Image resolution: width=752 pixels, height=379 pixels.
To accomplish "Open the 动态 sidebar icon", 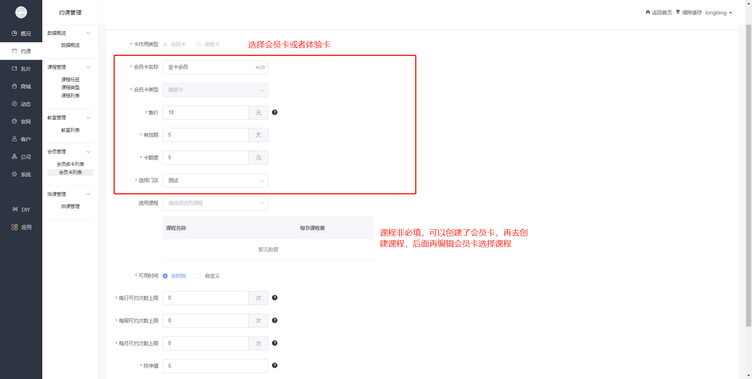I will 14,104.
